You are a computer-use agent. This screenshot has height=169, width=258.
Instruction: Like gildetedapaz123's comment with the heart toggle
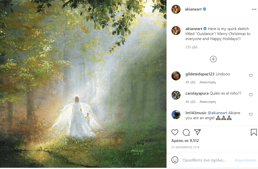pyautogui.click(x=251, y=75)
